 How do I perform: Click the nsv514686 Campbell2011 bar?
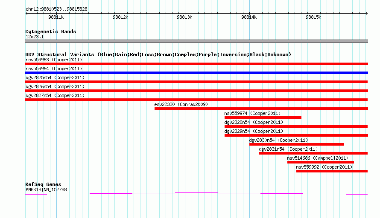pos(321,162)
